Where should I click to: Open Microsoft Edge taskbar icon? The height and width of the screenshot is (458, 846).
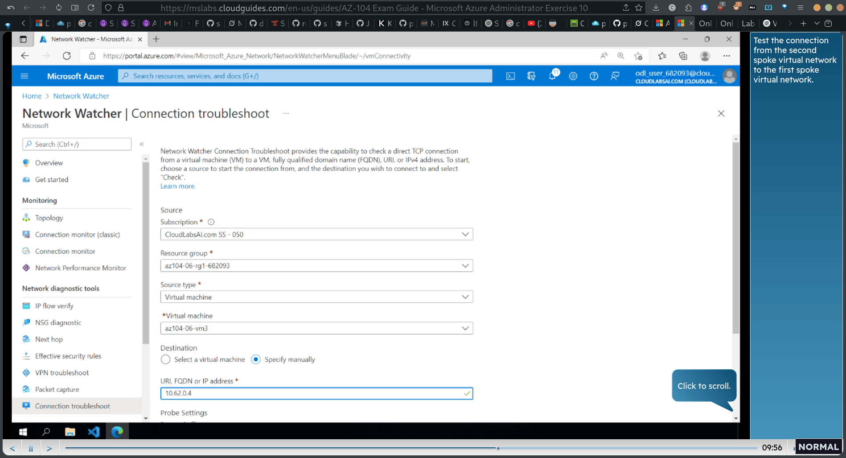click(x=117, y=432)
